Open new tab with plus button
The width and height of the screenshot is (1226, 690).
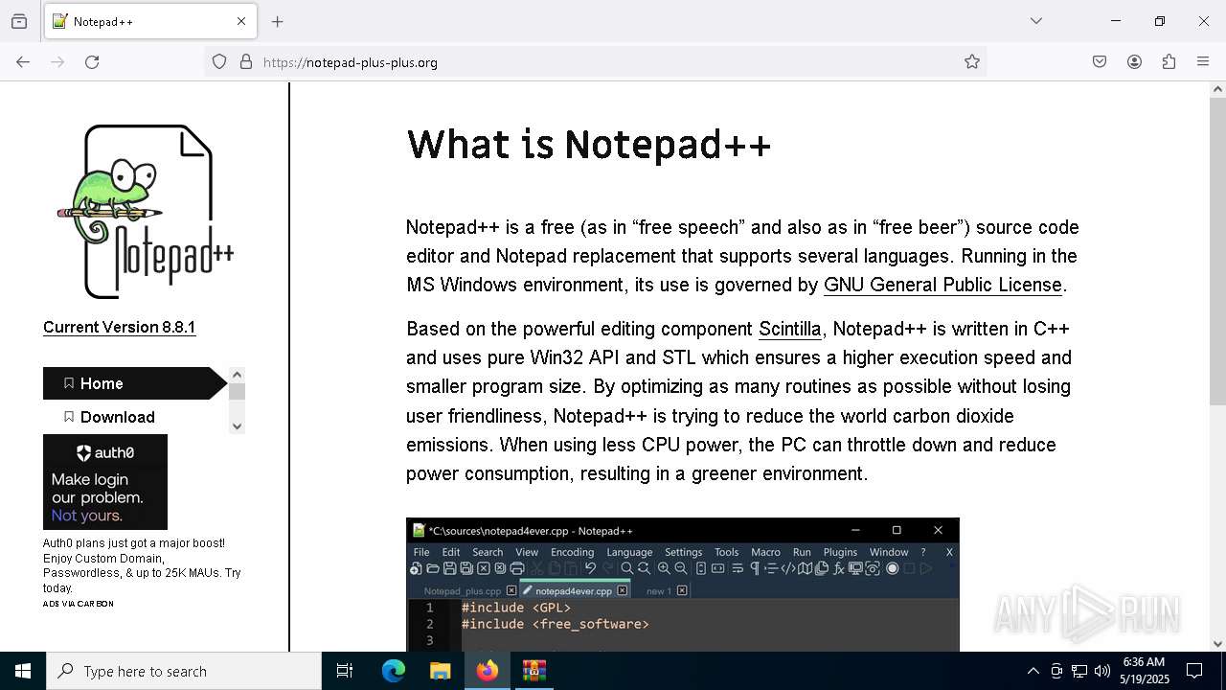pyautogui.click(x=278, y=21)
